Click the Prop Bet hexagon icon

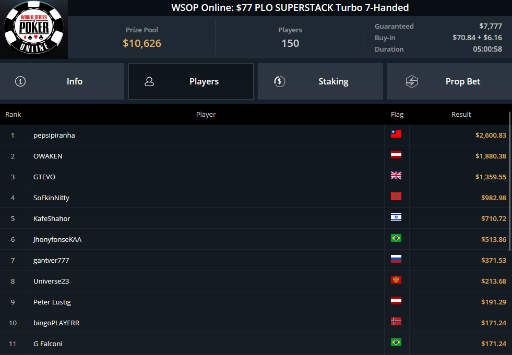coord(412,81)
